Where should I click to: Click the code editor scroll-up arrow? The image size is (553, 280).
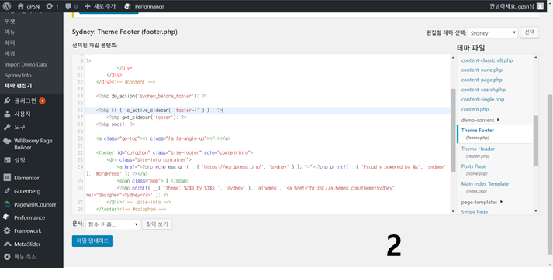pos(453,57)
